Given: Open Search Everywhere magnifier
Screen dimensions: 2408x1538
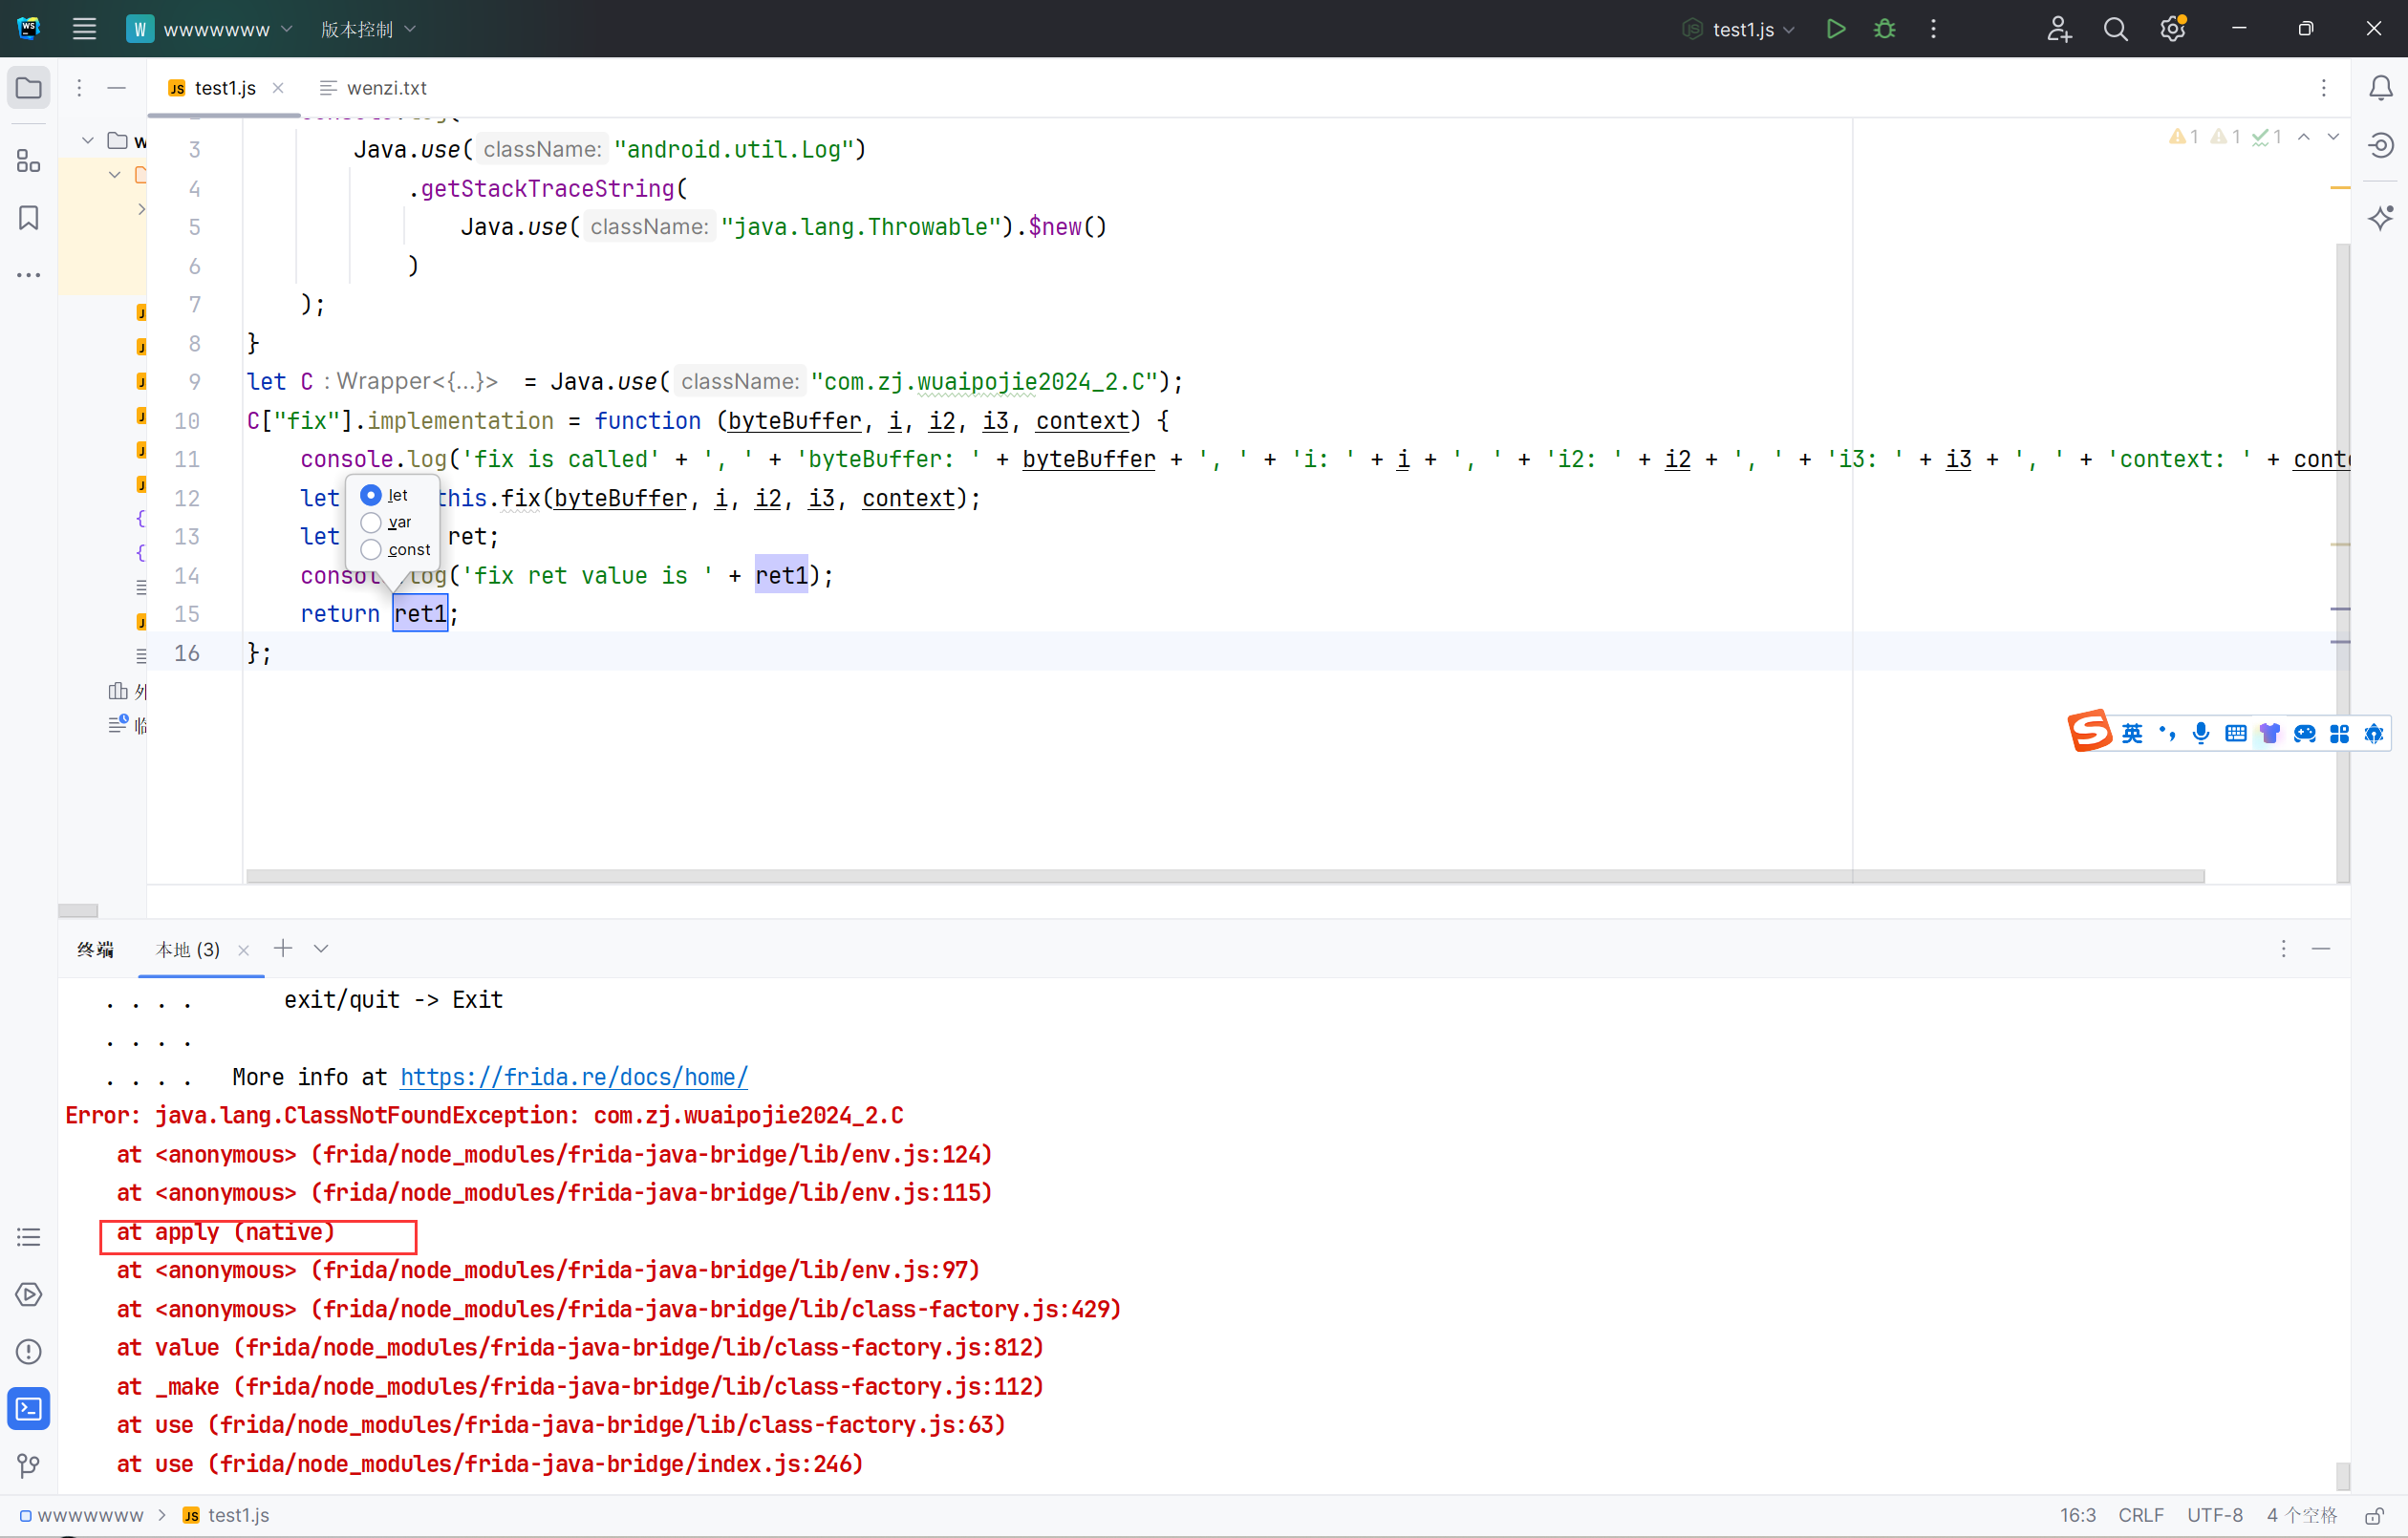Looking at the screenshot, I should [x=2115, y=29].
